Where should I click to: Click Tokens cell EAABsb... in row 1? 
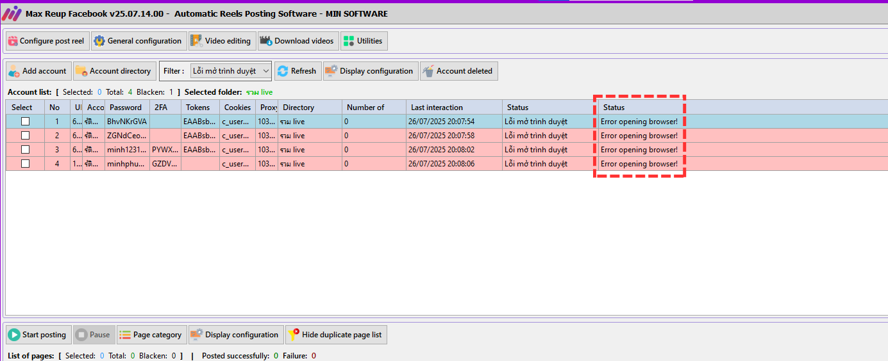(x=201, y=122)
